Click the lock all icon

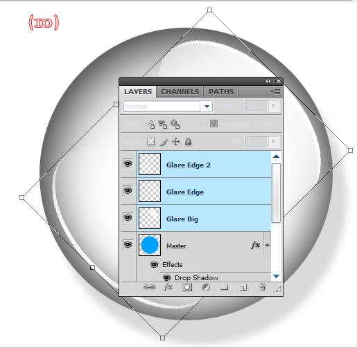pos(188,142)
